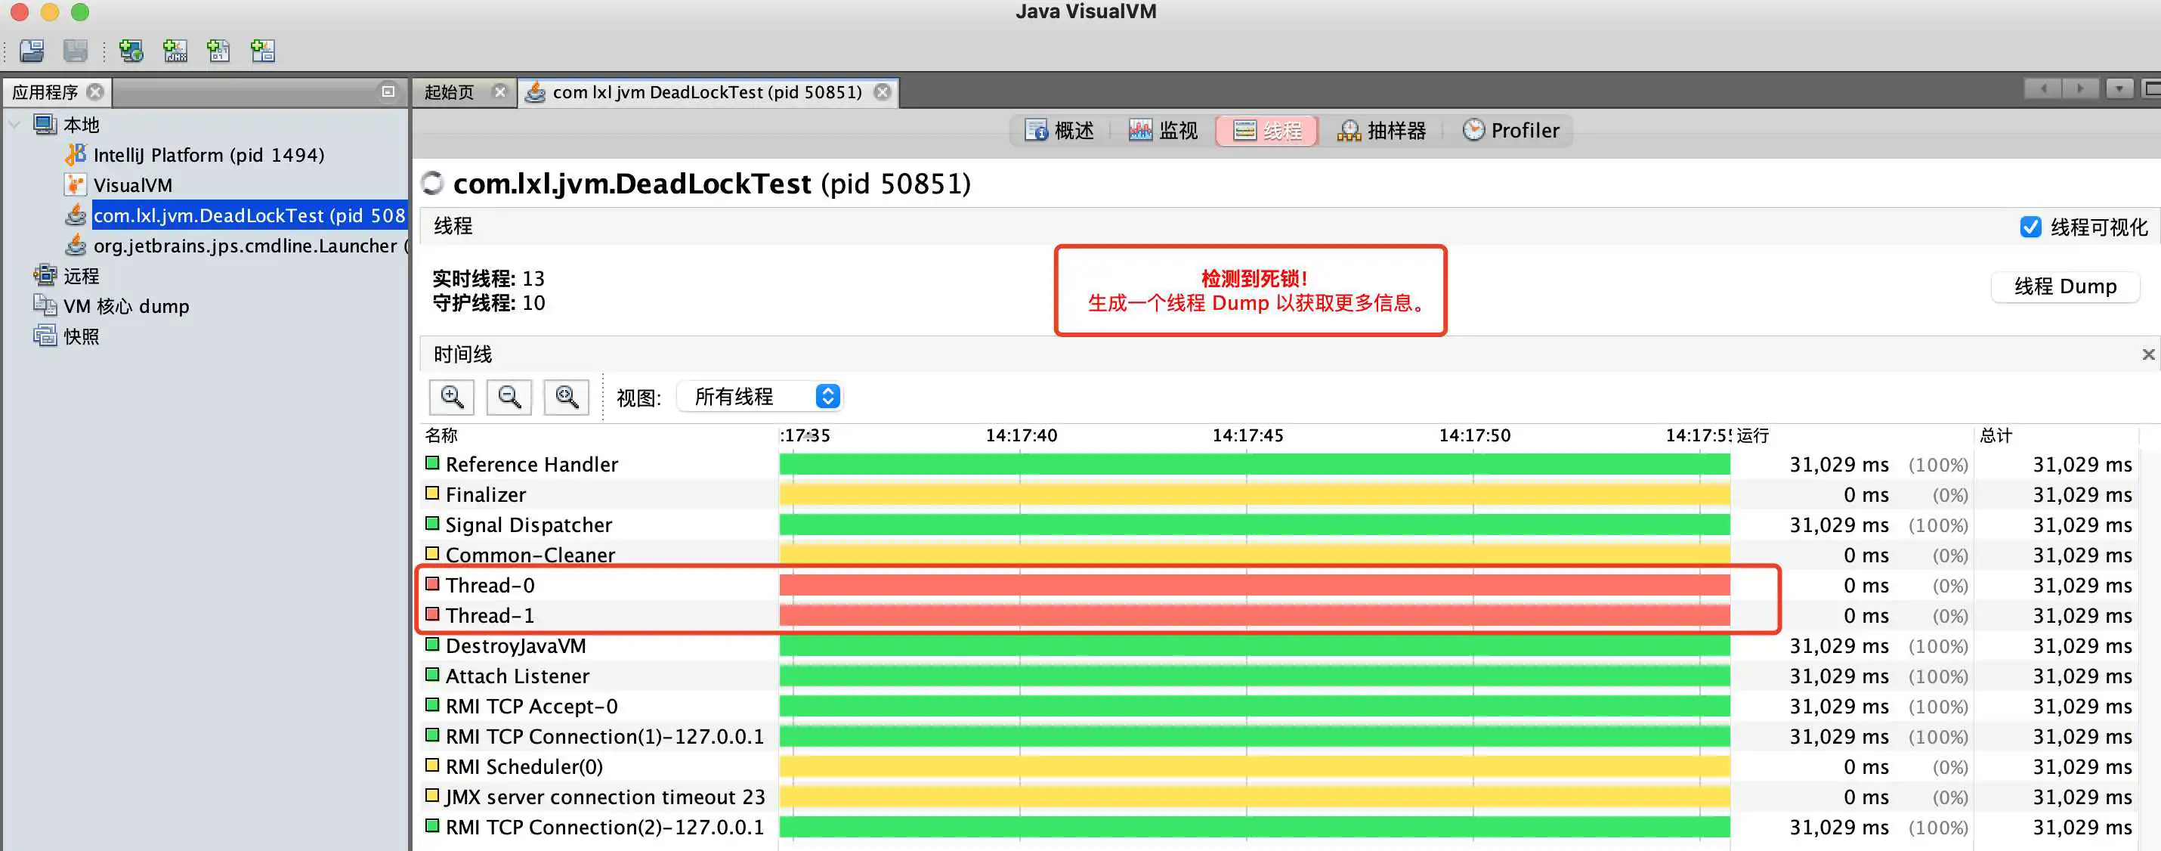2161x851 pixels.
Task: Collapse the 本地 tree node
Action: coord(14,125)
